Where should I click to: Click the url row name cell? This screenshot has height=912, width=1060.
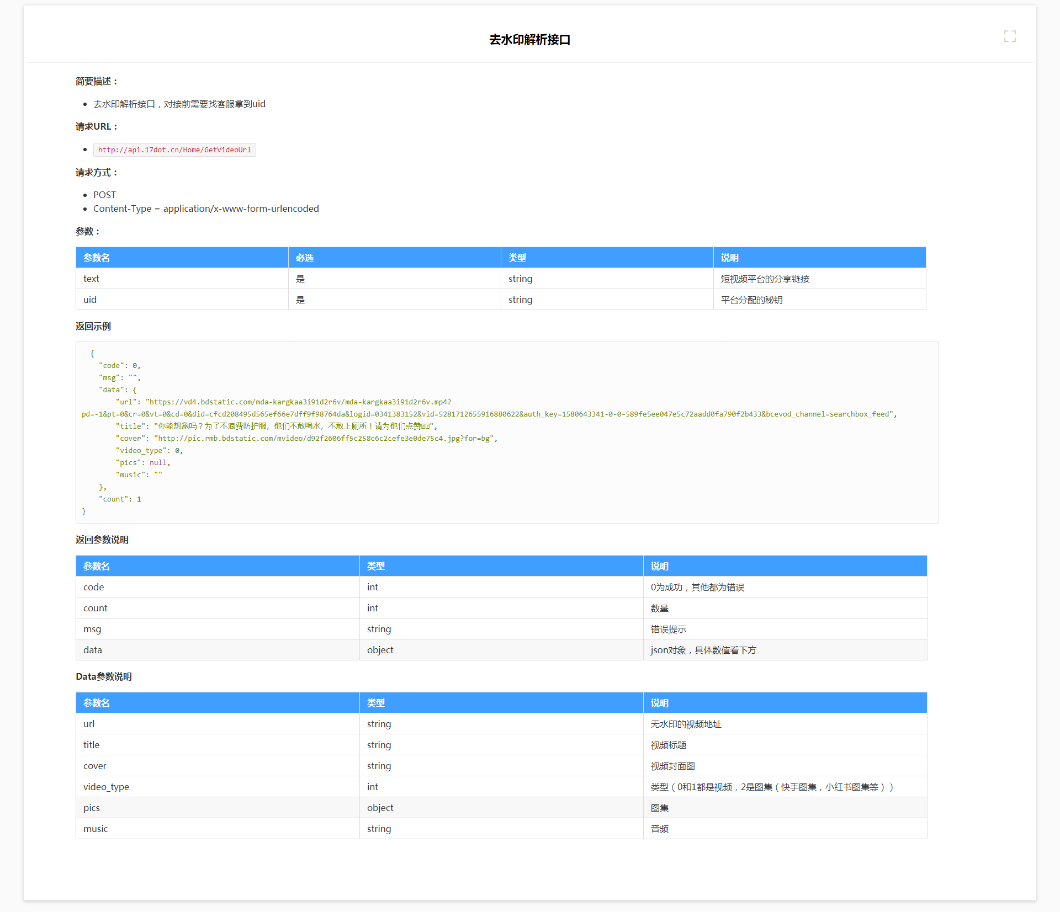[218, 724]
